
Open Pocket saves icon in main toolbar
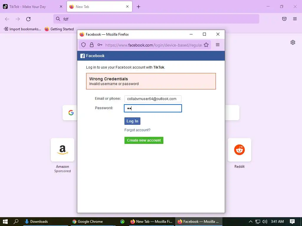point(284,19)
